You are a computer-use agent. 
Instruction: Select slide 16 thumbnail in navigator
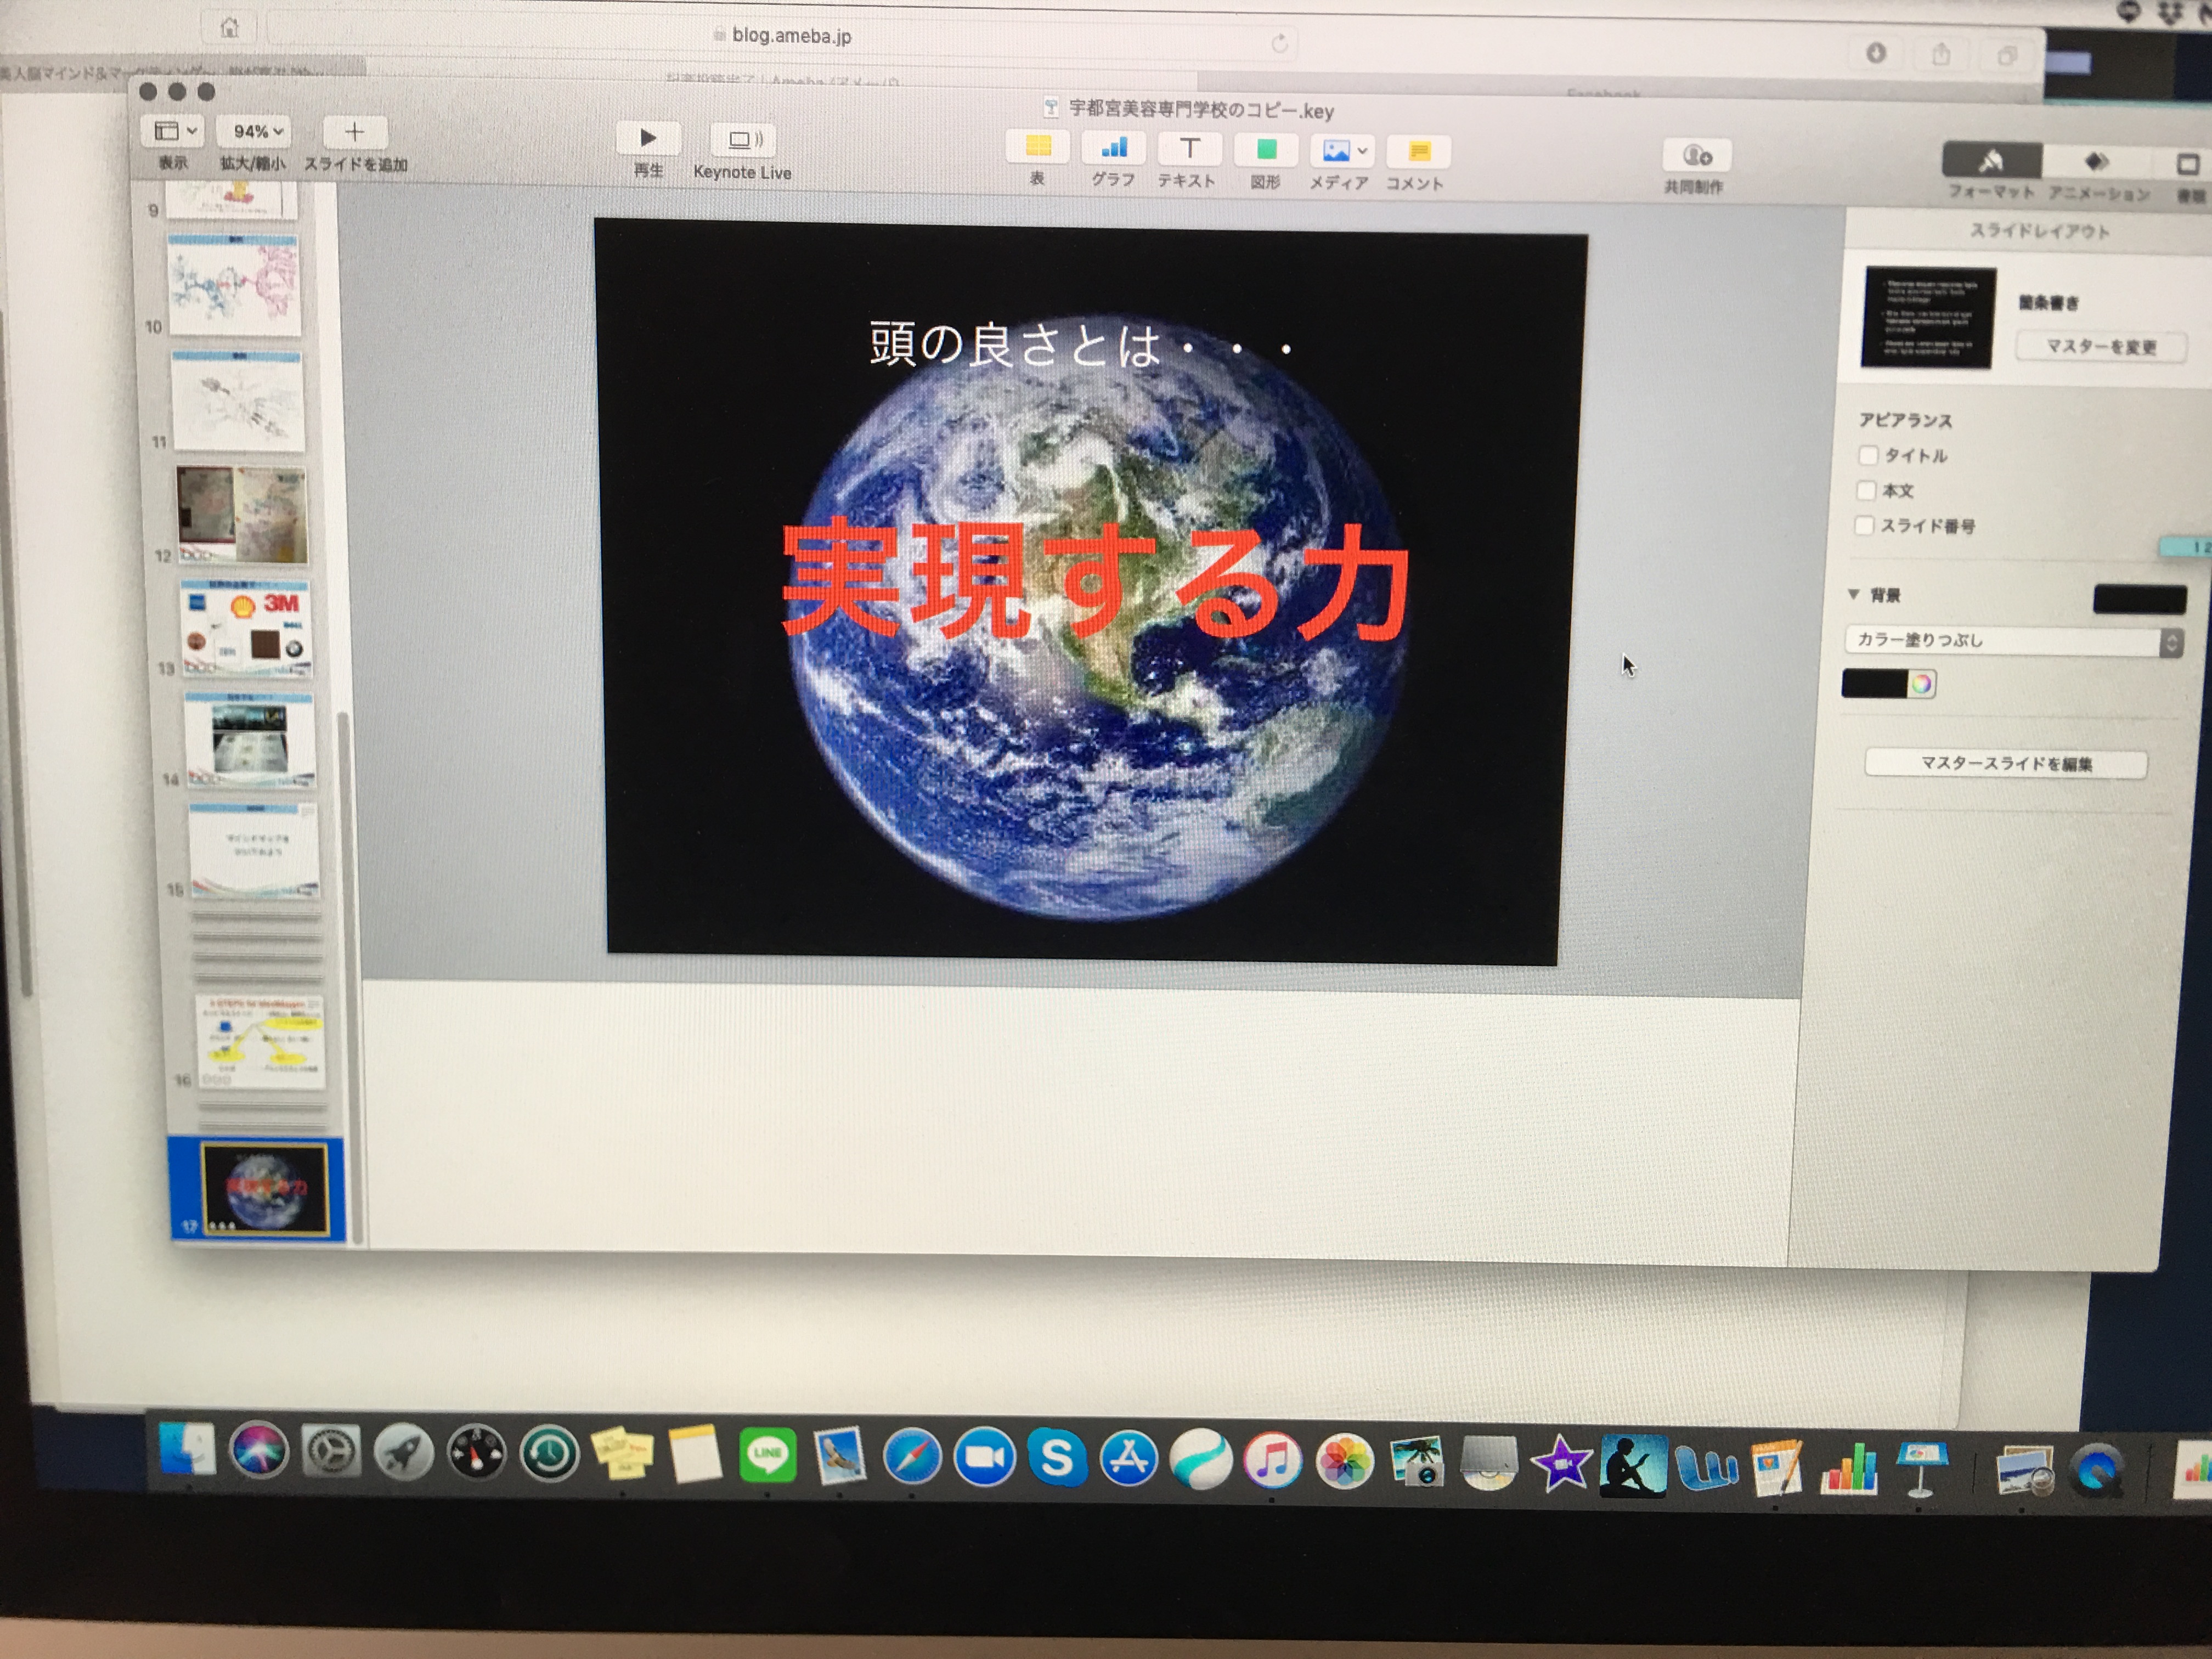(x=261, y=1041)
